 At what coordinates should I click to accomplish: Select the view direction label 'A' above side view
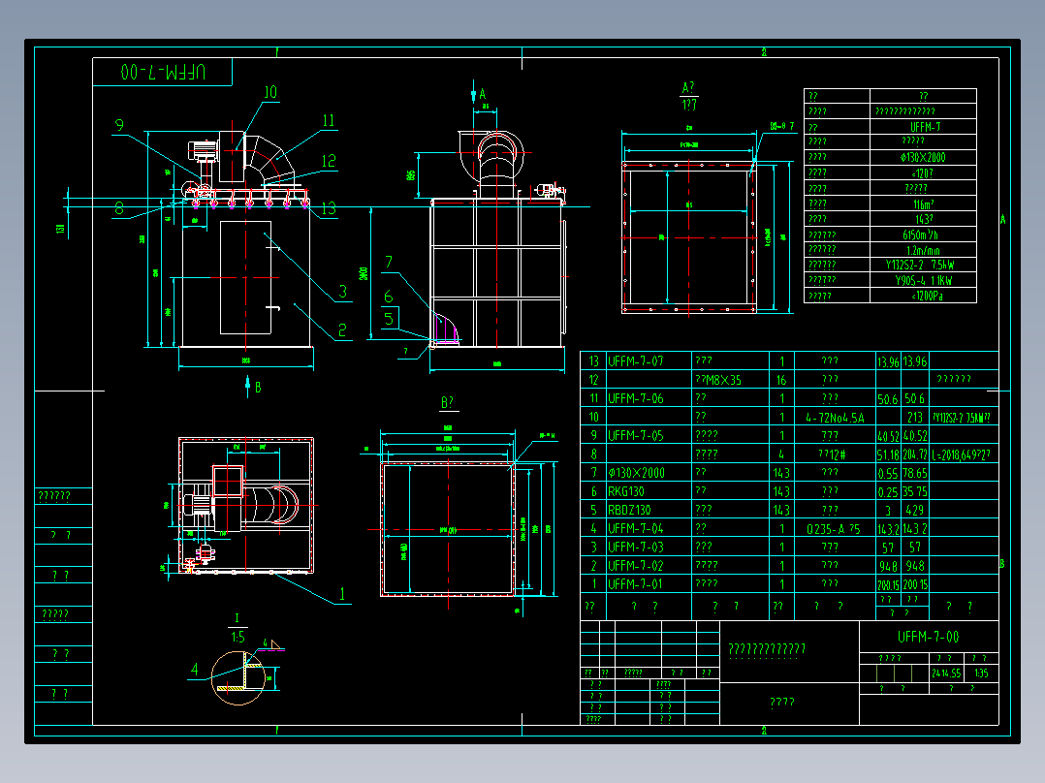click(x=483, y=95)
